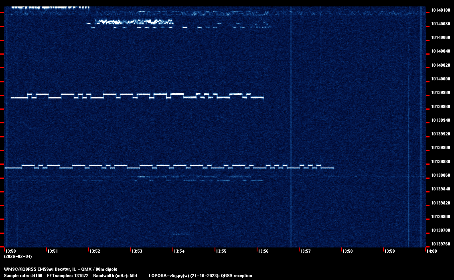Click the 10140100 frequency label
This screenshot has width=454, height=280.
coord(440,10)
